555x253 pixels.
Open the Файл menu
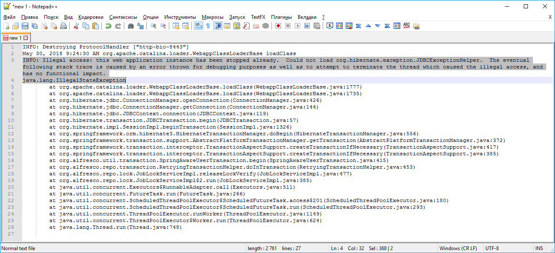coord(9,17)
